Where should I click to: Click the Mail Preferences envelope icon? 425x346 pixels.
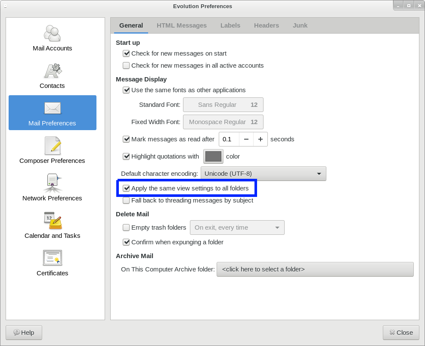pyautogui.click(x=52, y=108)
